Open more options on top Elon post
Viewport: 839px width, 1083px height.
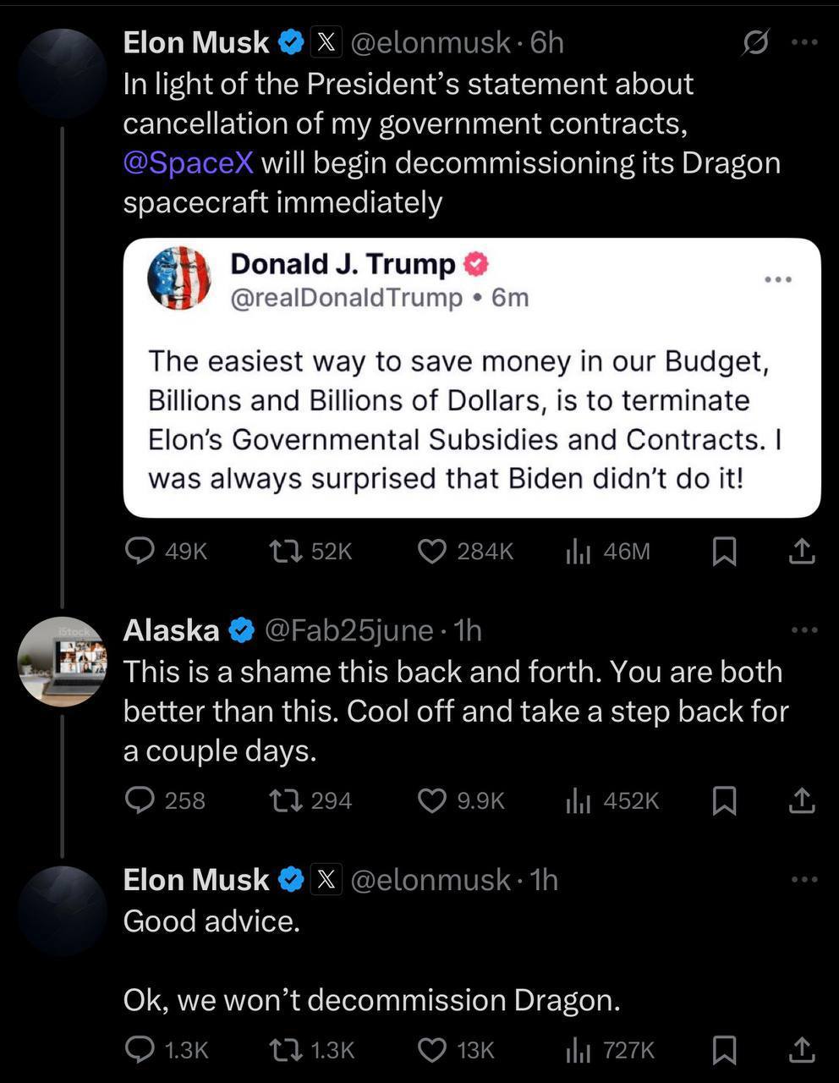click(804, 41)
